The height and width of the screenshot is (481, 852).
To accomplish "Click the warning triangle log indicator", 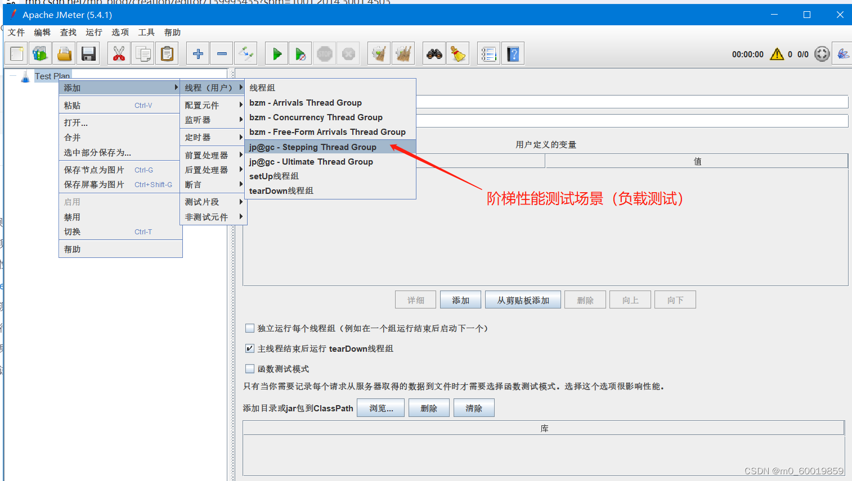I will (x=777, y=54).
